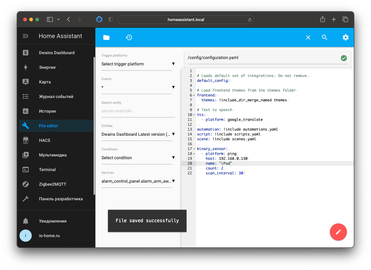The width and height of the screenshot is (371, 270).
Task: Open the io-home.ru user profile
Action: coord(49,236)
